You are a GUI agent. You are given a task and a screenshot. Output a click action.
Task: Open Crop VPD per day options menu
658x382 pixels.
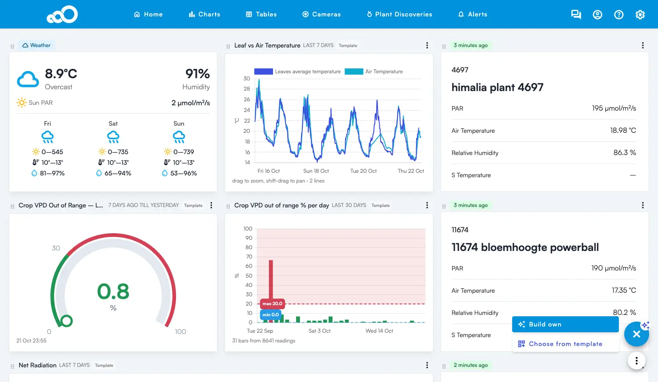[427, 205]
